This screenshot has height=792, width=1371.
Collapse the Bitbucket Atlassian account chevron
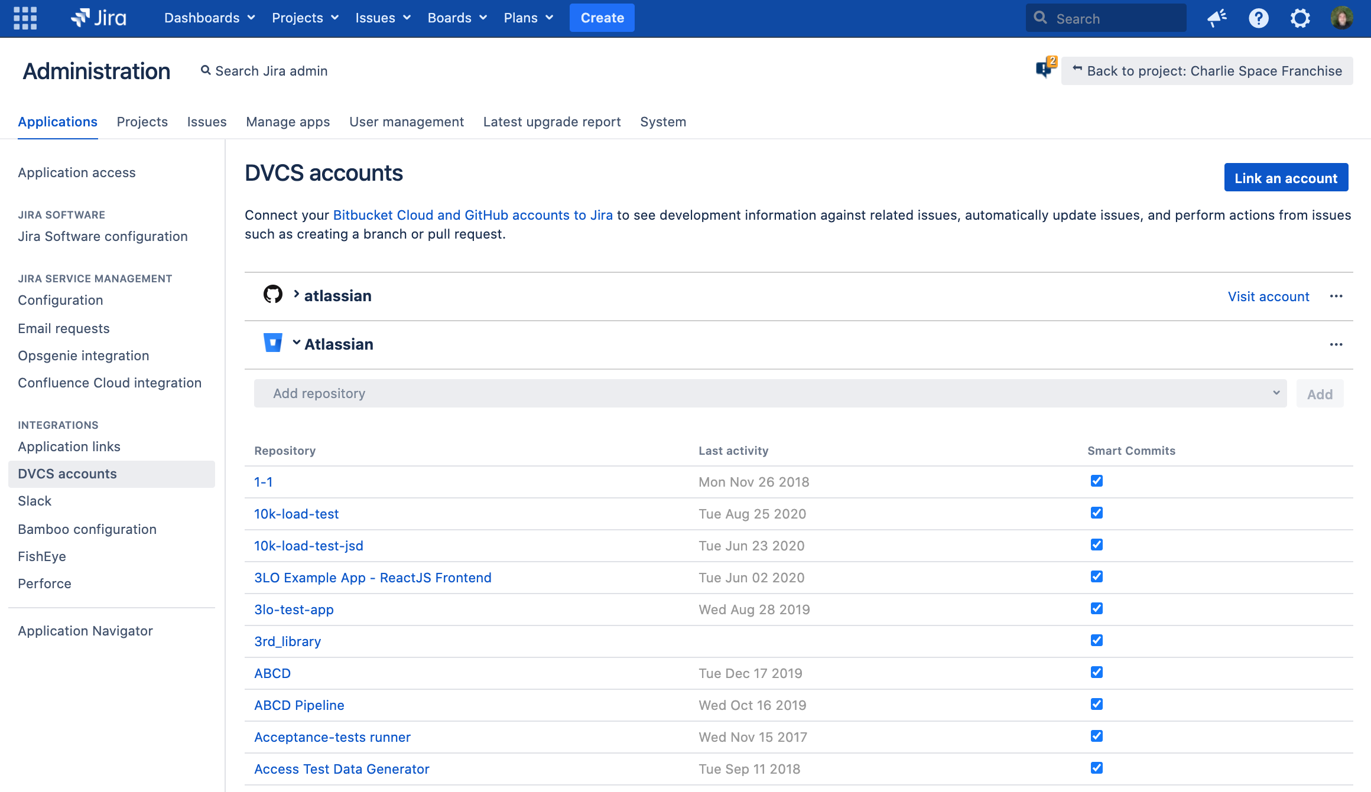297,343
